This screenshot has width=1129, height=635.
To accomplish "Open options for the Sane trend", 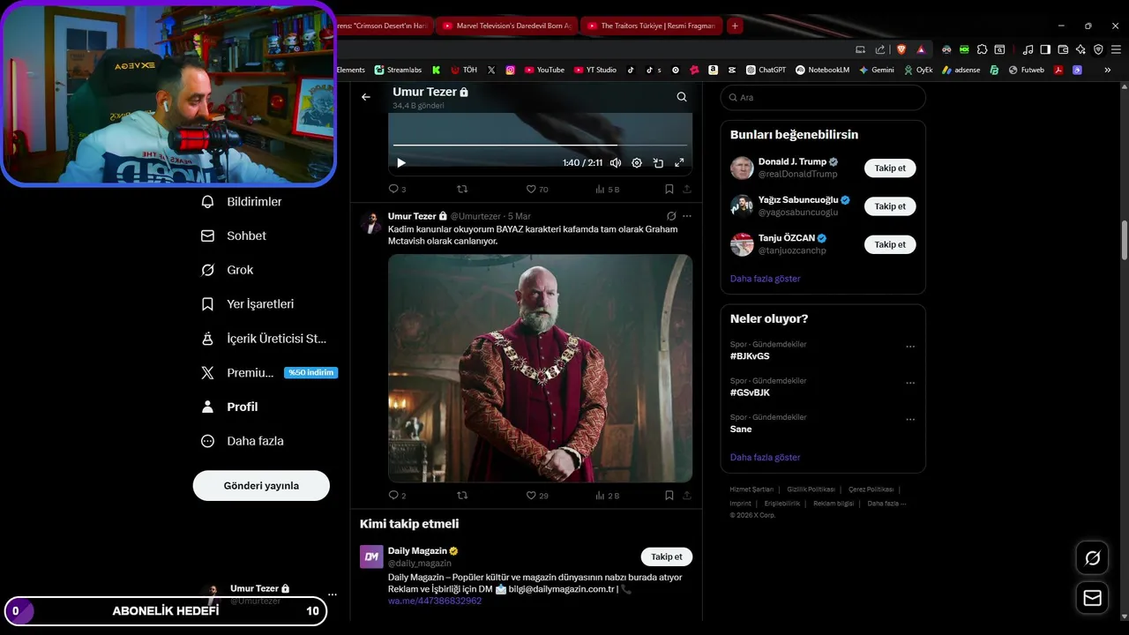I will coord(910,420).
